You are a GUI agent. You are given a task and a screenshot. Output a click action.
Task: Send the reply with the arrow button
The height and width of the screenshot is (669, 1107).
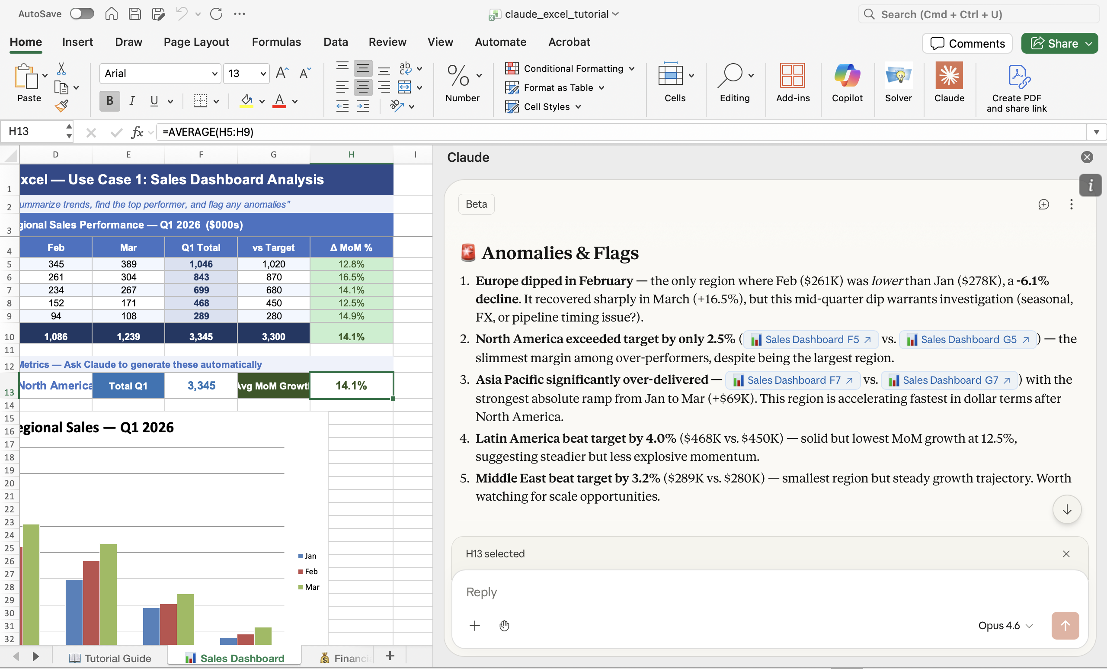point(1065,625)
